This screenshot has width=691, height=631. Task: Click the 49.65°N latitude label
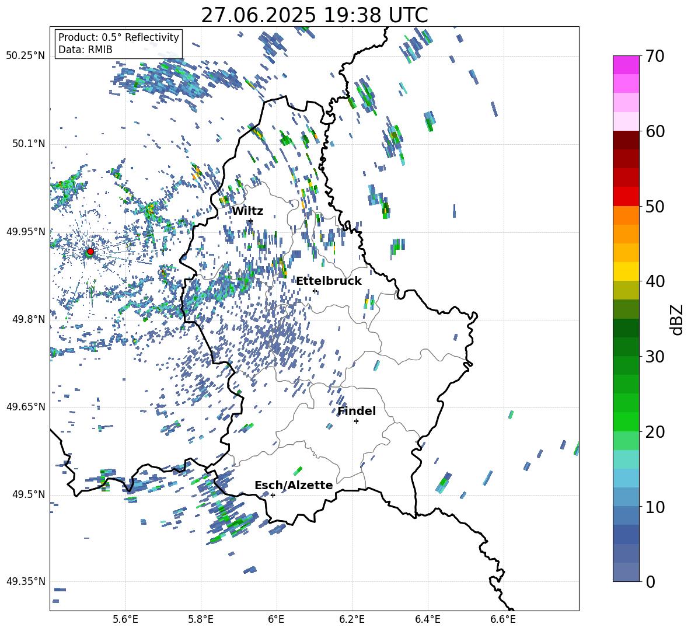click(26, 407)
